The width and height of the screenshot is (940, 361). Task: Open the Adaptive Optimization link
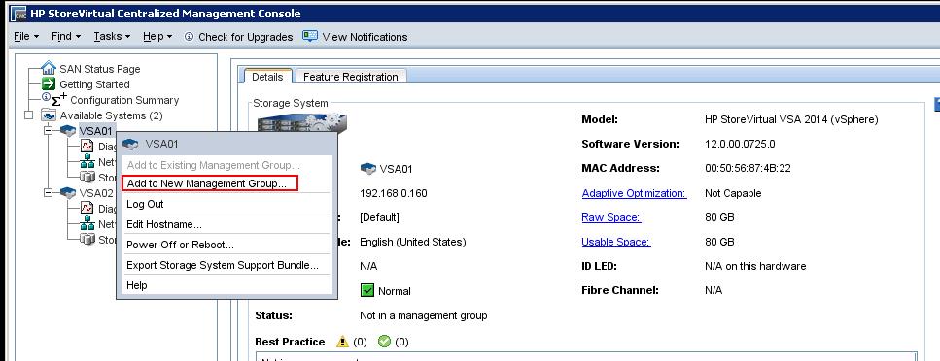(634, 193)
